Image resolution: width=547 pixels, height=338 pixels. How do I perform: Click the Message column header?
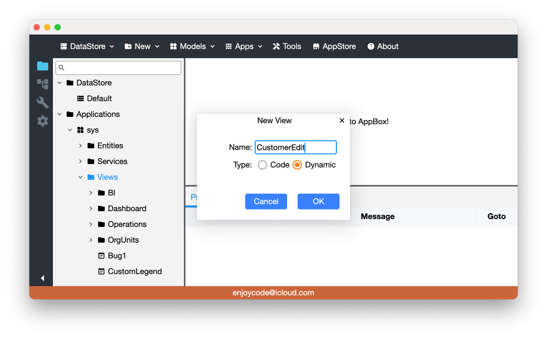pyautogui.click(x=377, y=216)
